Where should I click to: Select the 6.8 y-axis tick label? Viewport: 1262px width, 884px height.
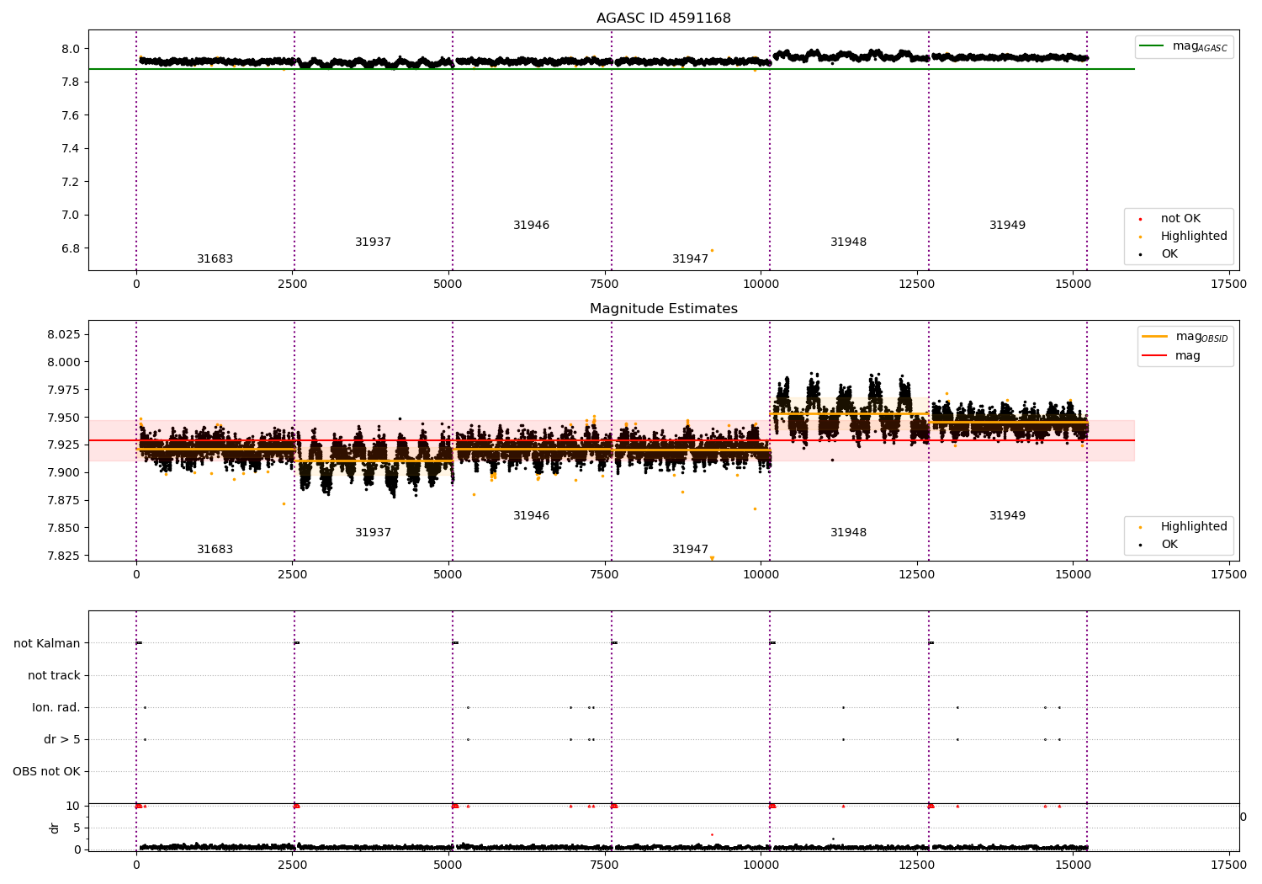click(71, 248)
